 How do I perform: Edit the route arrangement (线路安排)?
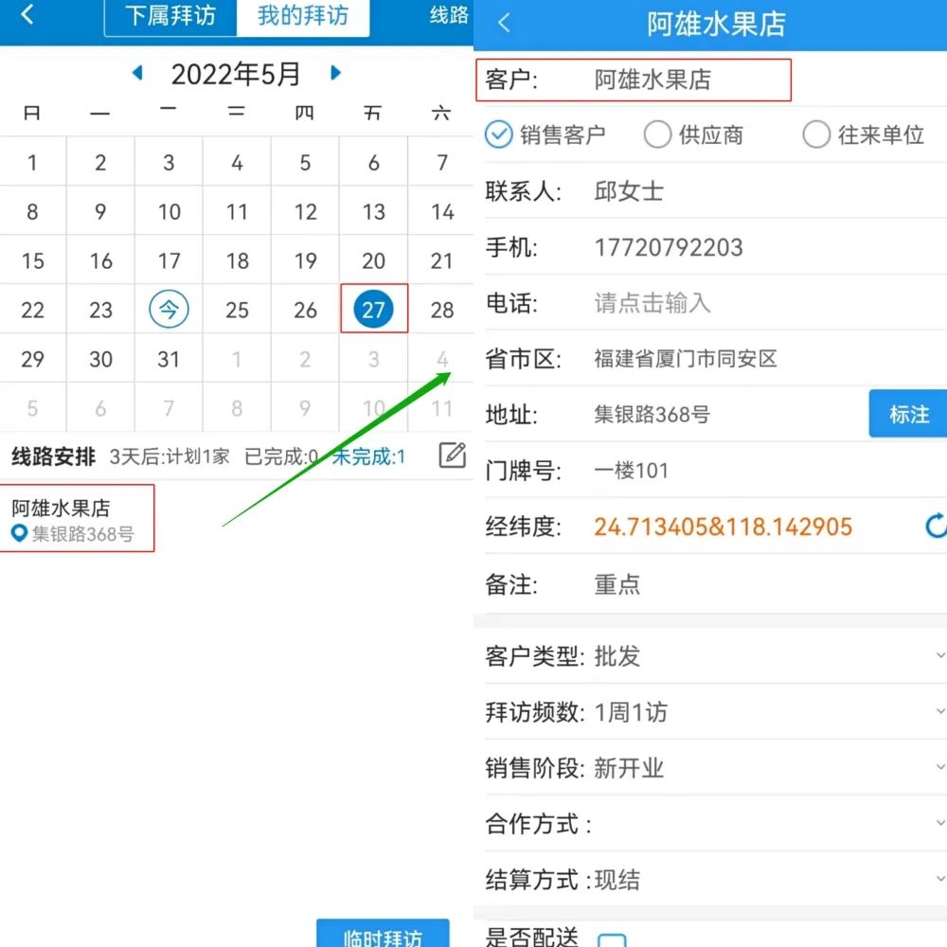pos(453,456)
